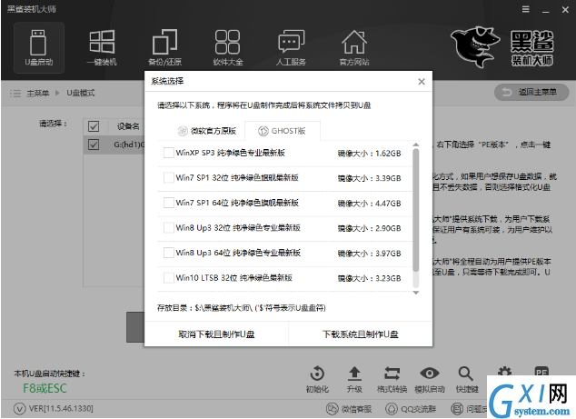Click 下载系统且制作U盘 button
Screen dimensions: 576x419
point(361,334)
